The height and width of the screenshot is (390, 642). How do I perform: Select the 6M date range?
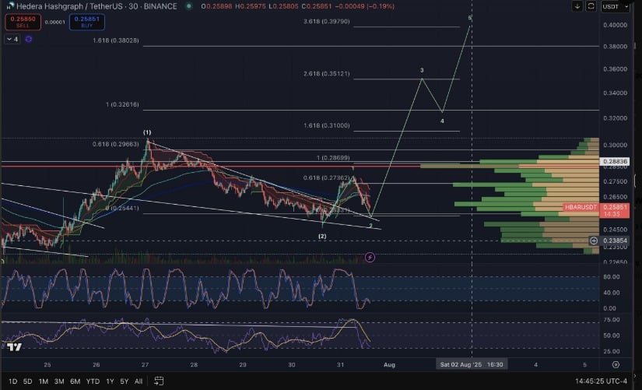point(75,381)
